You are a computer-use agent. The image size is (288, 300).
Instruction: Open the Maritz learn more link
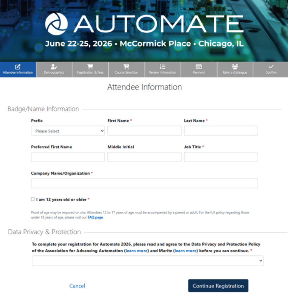tap(186, 251)
